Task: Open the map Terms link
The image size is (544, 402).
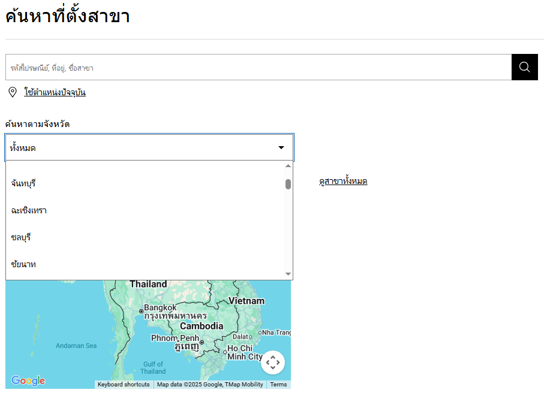Action: click(278, 385)
